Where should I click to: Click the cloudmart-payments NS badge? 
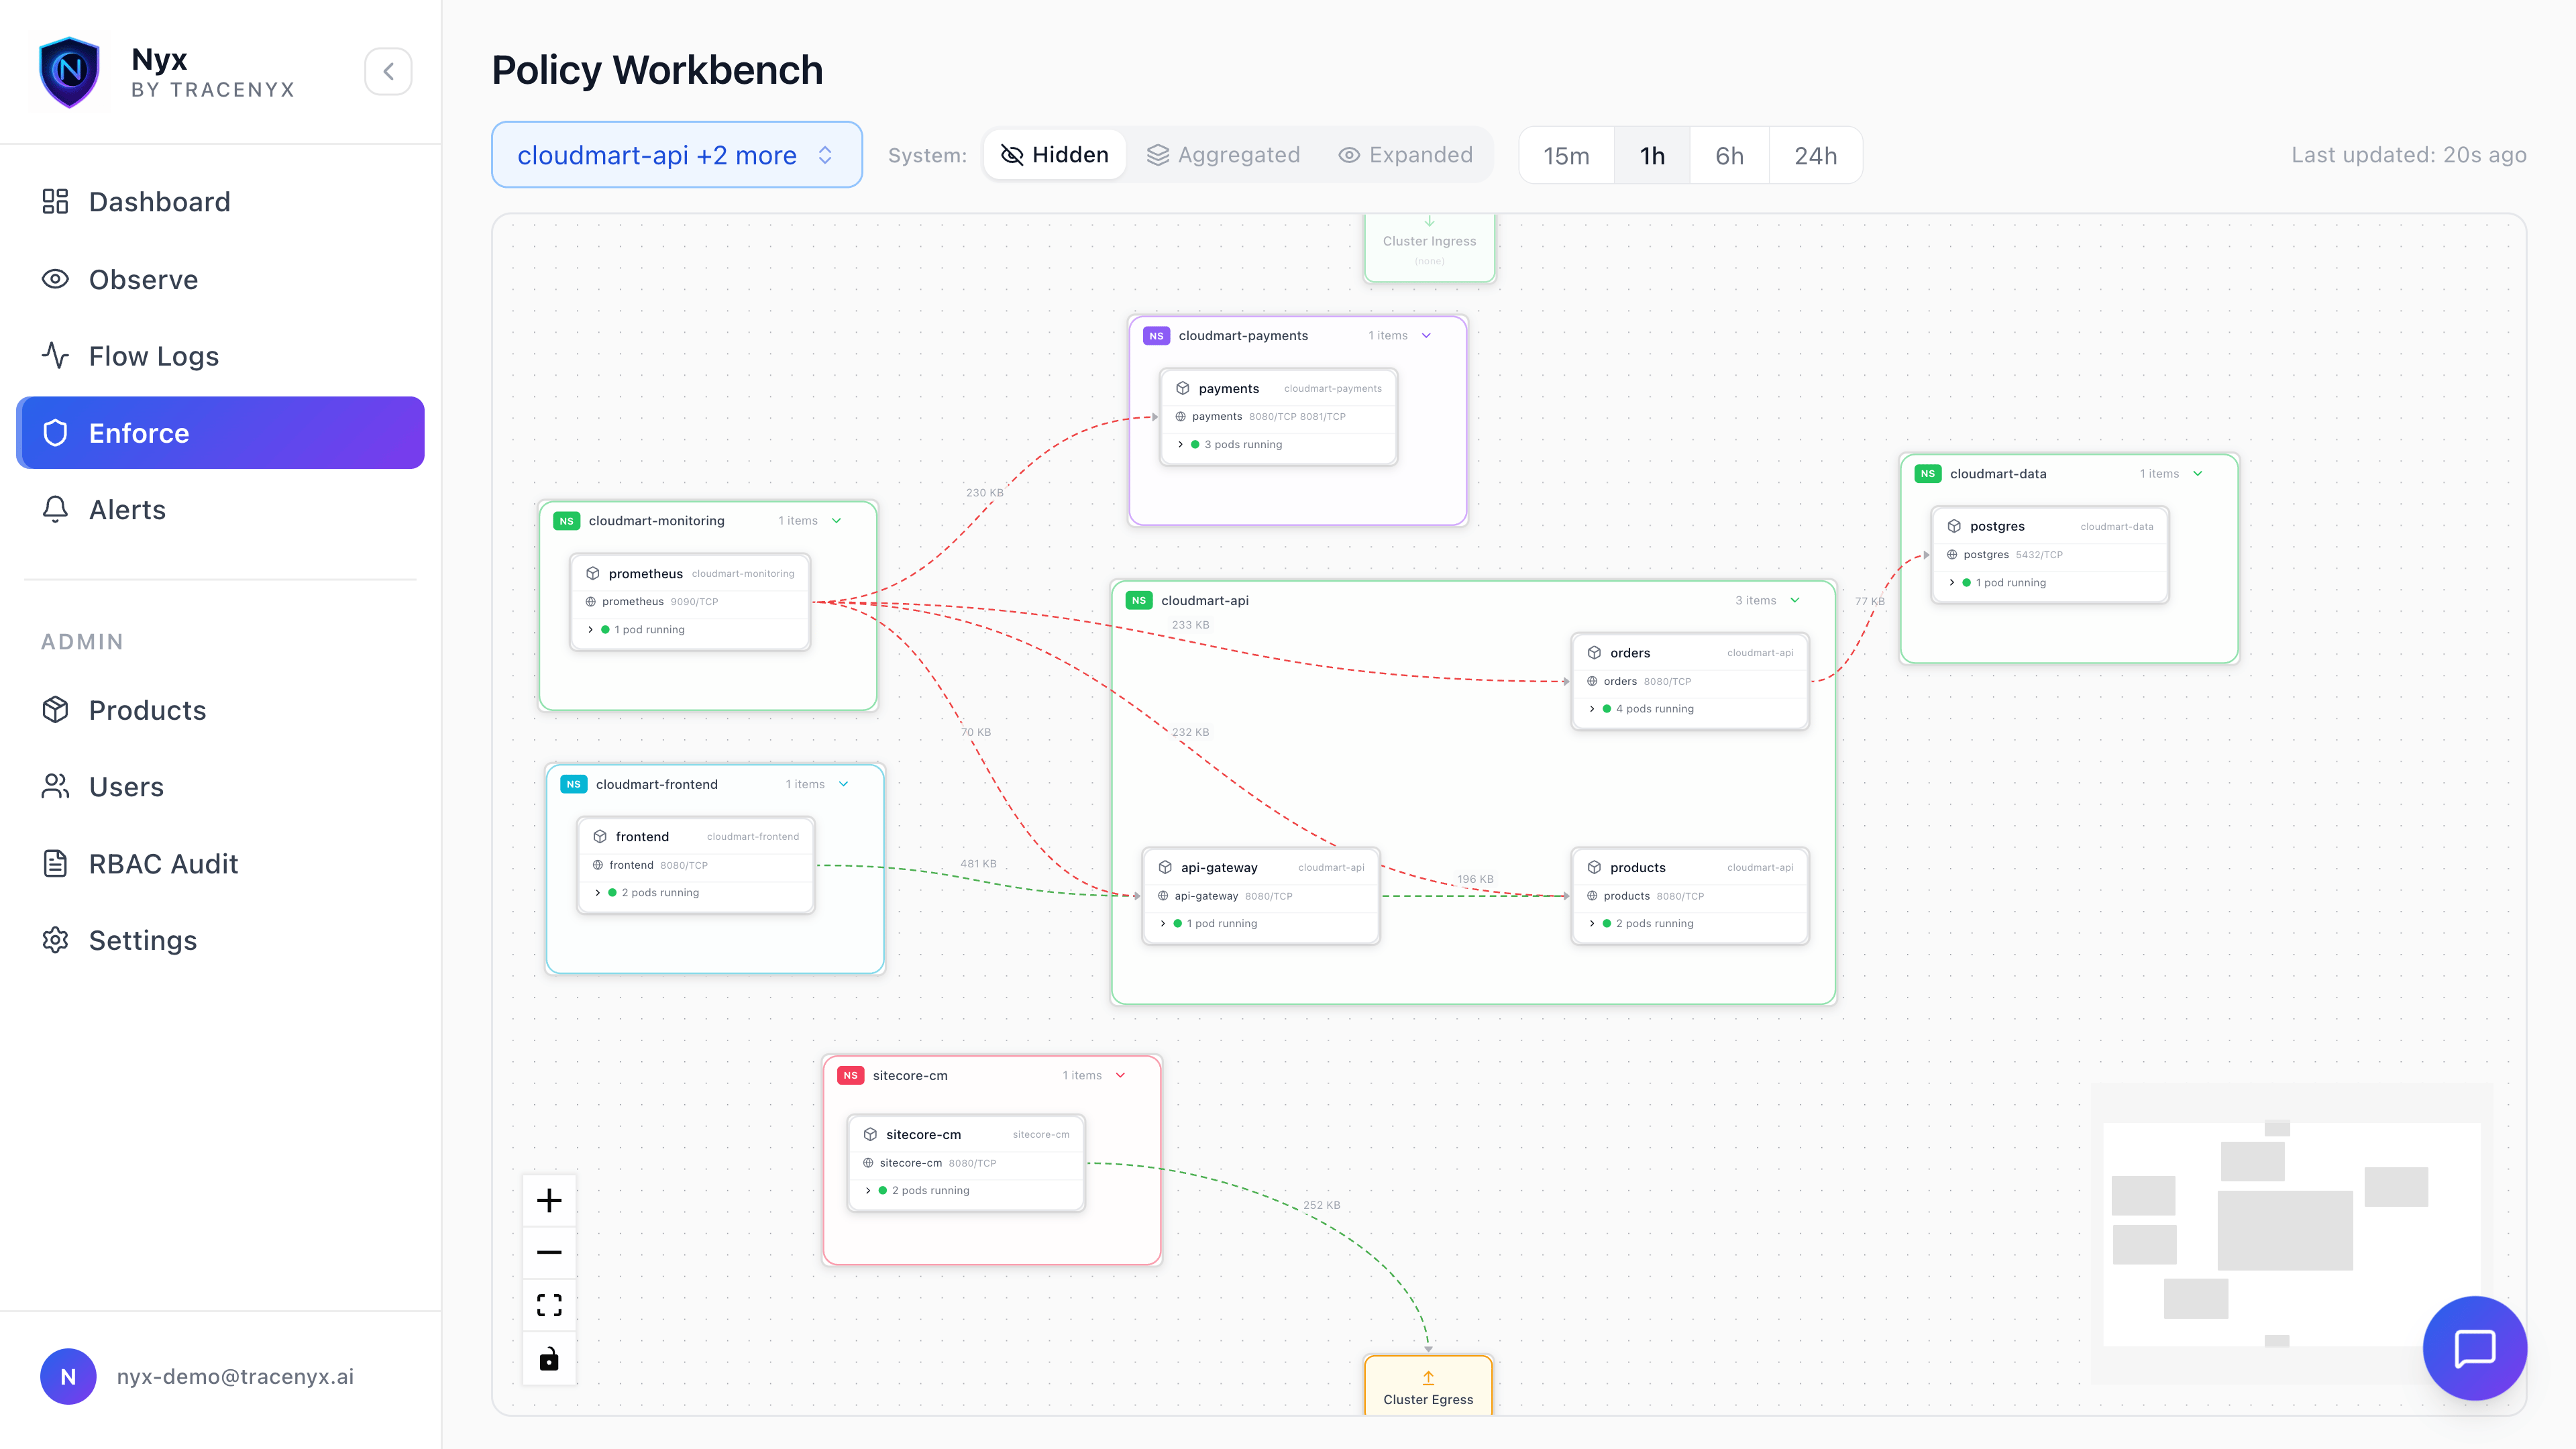[1156, 336]
